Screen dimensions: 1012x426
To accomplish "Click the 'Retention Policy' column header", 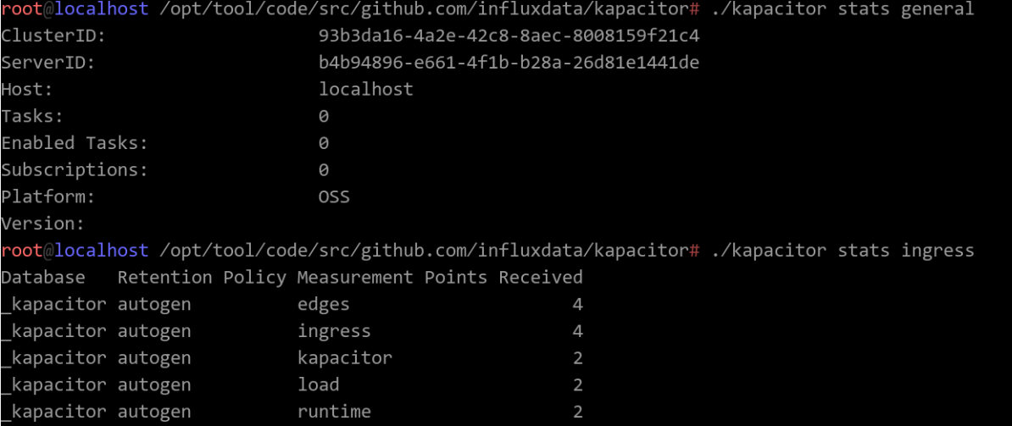I will coord(202,278).
